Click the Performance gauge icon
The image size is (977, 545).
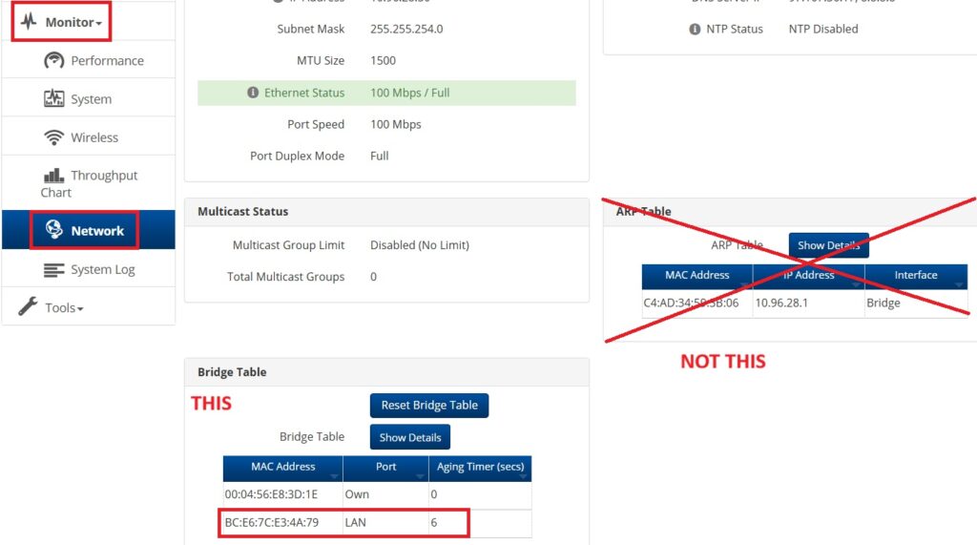[x=54, y=60]
